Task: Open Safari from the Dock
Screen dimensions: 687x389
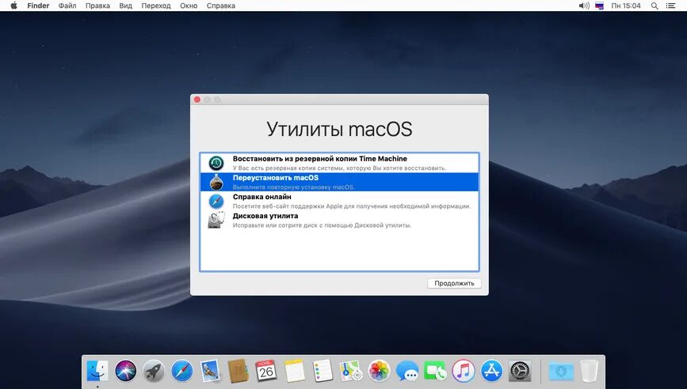Action: click(181, 371)
